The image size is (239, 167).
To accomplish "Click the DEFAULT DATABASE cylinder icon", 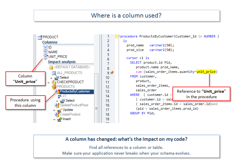I will pos(51,67).
